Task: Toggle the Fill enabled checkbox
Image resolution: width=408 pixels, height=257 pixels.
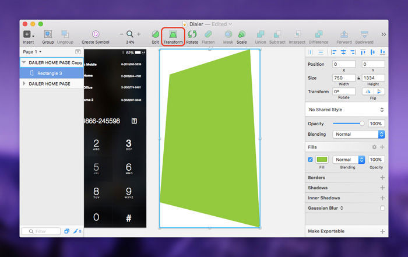Action: coord(310,159)
